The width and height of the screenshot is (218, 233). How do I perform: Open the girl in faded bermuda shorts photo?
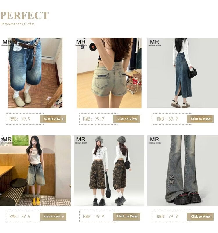35,171
